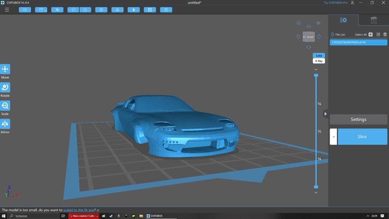
Task: Click the view icon right of home
Action: tap(318, 23)
